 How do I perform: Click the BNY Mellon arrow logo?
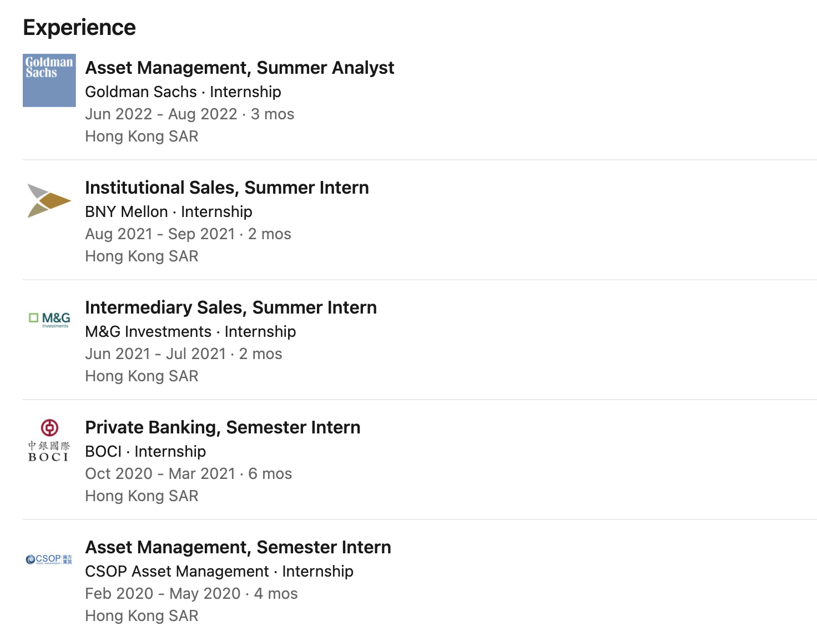pos(49,200)
